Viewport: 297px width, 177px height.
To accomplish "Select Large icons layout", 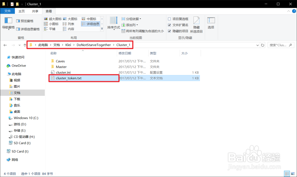I will (70, 19).
